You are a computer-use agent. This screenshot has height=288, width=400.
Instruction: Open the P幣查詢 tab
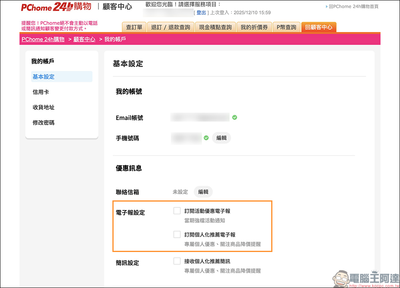pos(286,27)
